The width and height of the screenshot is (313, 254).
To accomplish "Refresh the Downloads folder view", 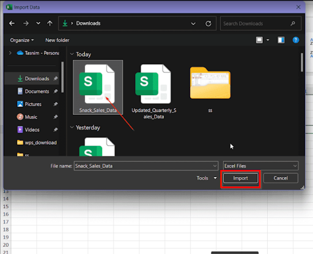I will click(x=208, y=23).
